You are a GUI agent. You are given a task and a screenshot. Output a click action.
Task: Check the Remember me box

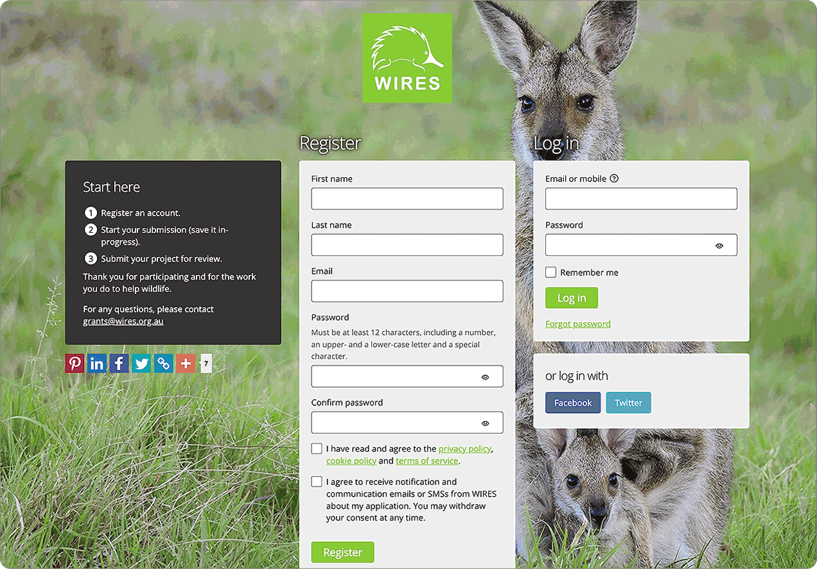pos(550,272)
